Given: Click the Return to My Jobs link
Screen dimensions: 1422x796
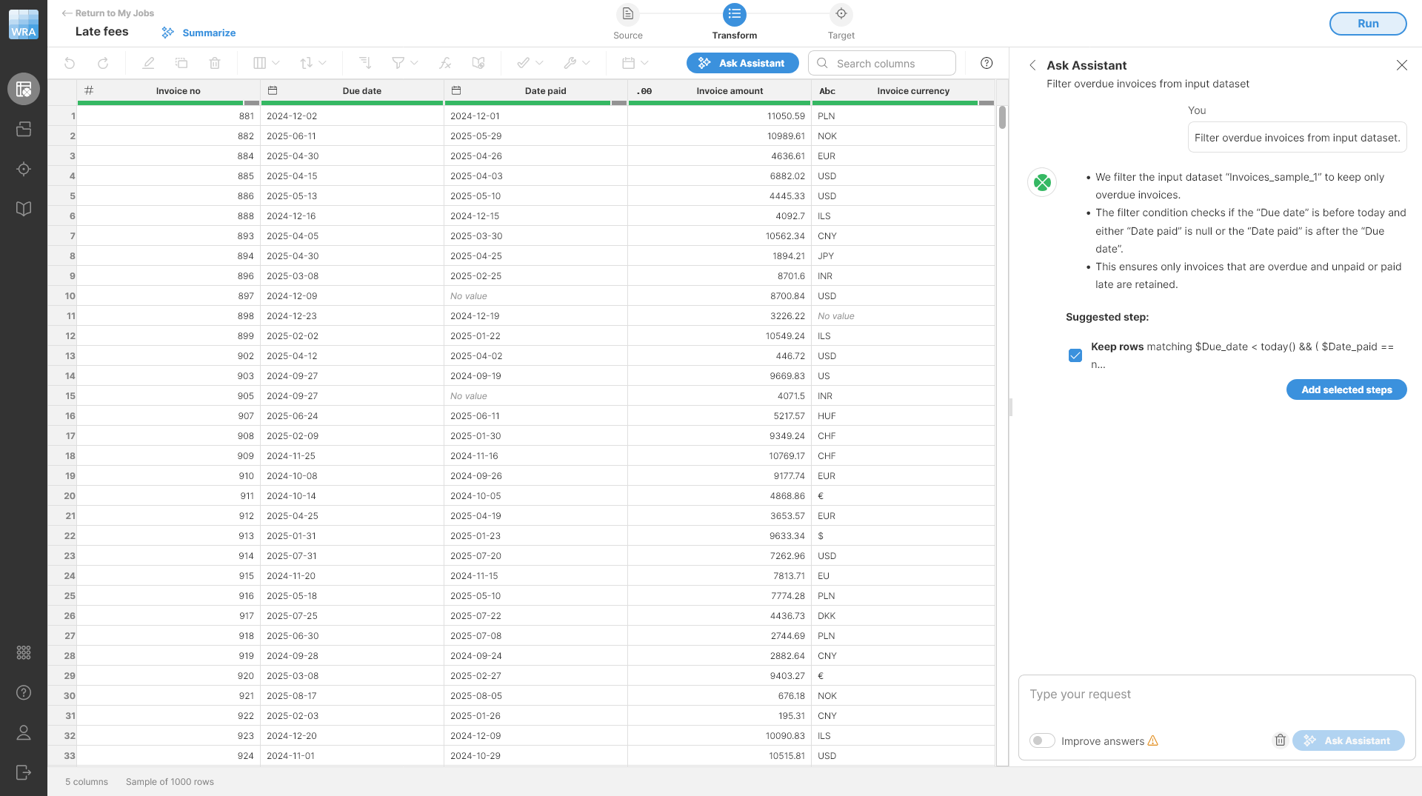Looking at the screenshot, I should click(108, 13).
